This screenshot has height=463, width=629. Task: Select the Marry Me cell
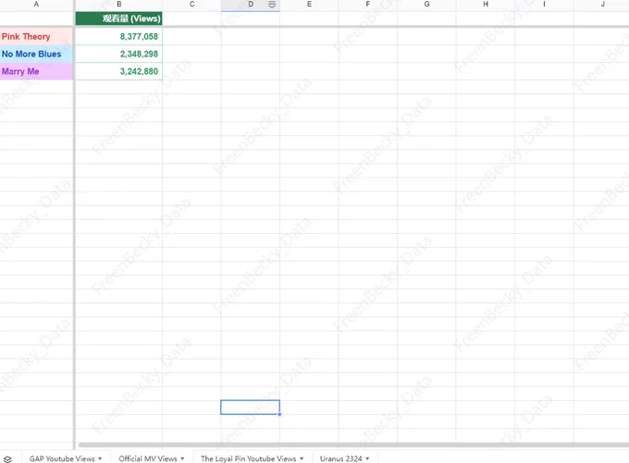pyautogui.click(x=36, y=71)
